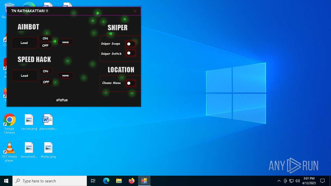Image resolution: width=331 pixels, height=186 pixels.
Task: Turn AIMBOT on with its ON button
Action: [x=45, y=38]
